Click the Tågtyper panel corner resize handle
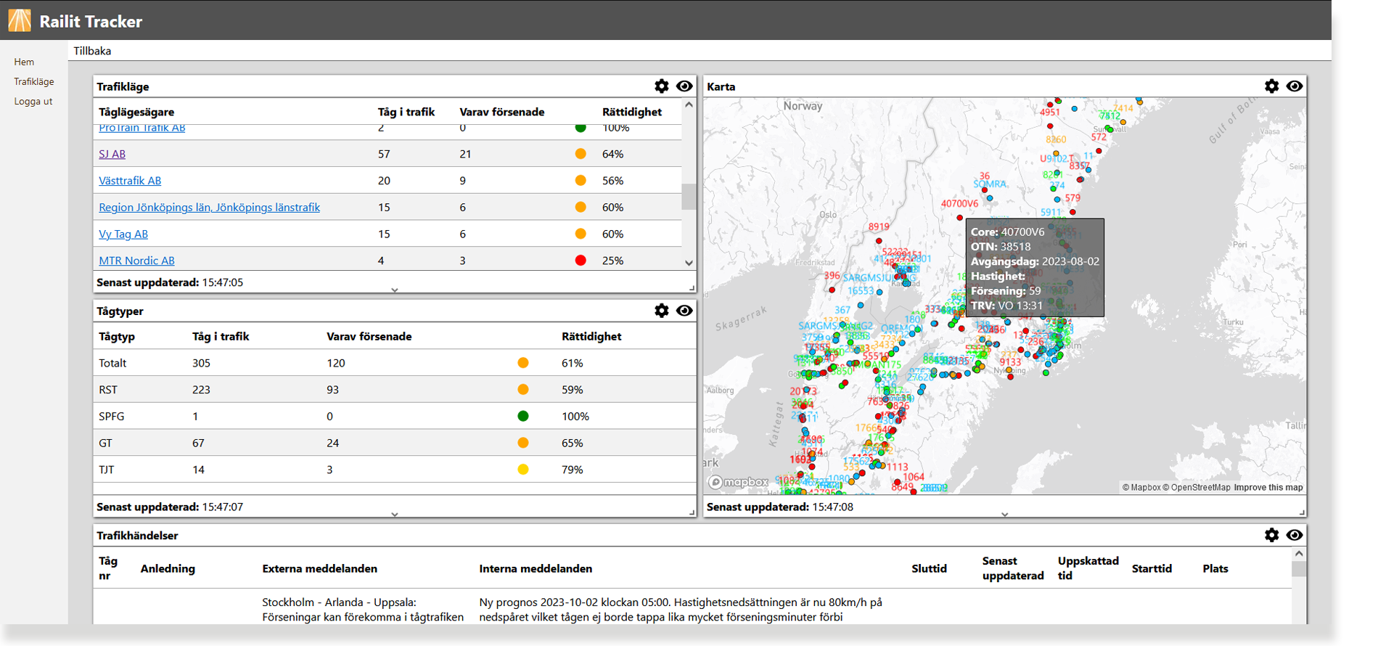Screen dimensions: 1378x646 [x=692, y=512]
